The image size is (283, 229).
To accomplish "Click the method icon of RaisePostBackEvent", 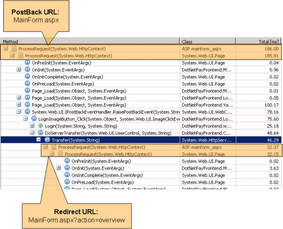I will point(27,111).
